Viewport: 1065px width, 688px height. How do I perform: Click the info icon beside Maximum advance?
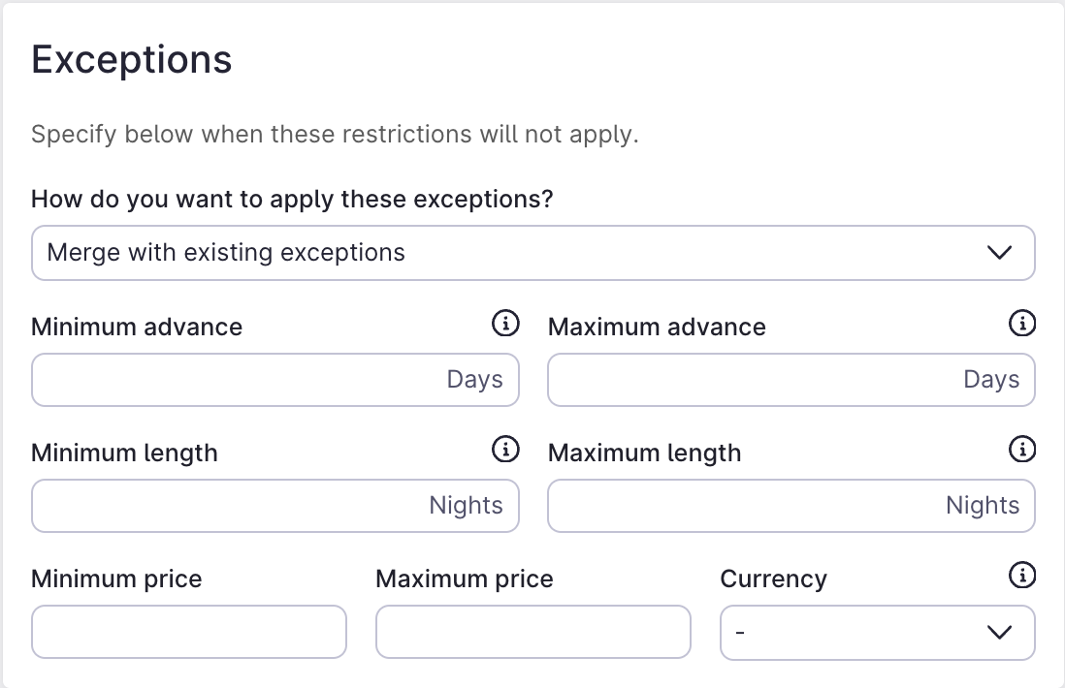(x=1022, y=324)
